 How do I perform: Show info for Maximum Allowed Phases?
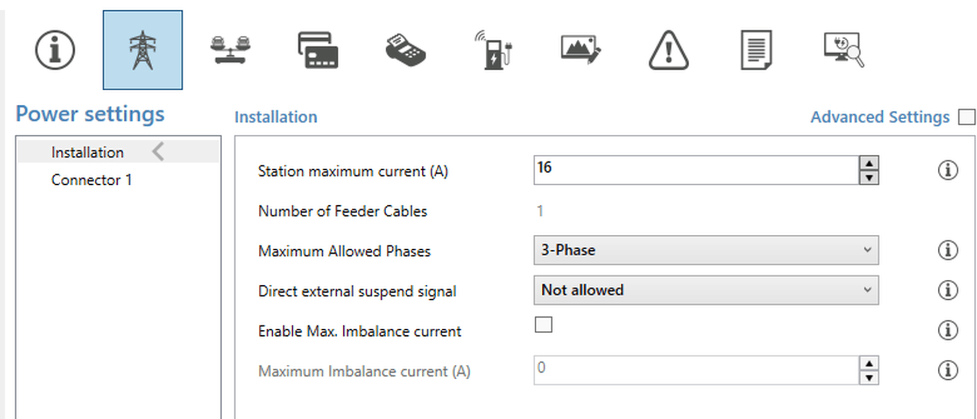[x=947, y=250]
